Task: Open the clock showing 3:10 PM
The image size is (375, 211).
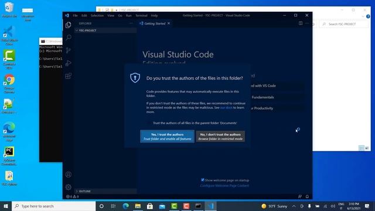Action: coord(354,206)
